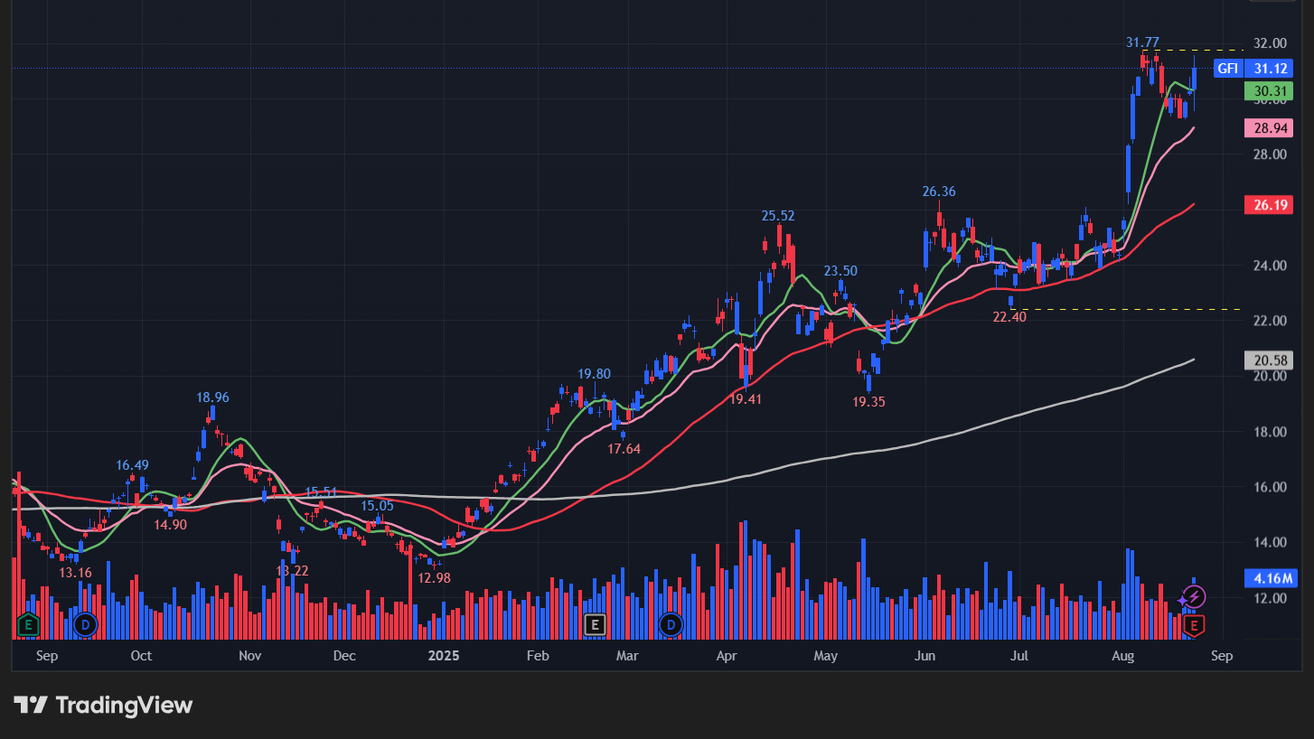Click the green earnings E marker near Sep
The image size is (1314, 739).
[28, 623]
